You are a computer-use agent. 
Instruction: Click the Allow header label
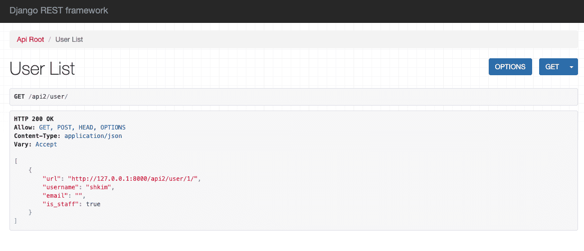coord(24,127)
